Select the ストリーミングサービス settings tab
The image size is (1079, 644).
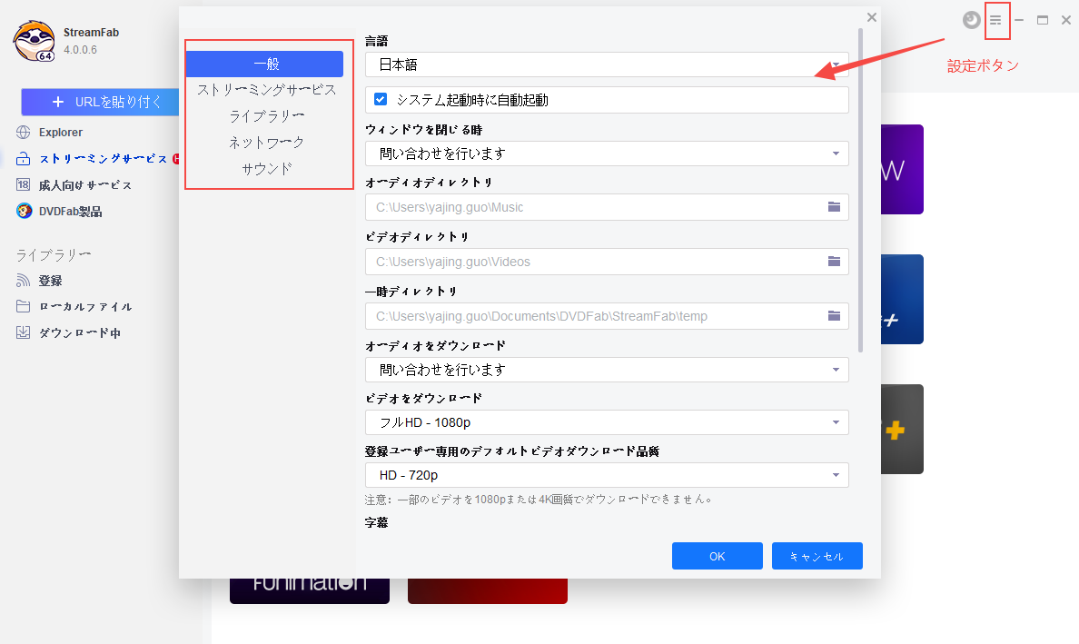pyautogui.click(x=266, y=90)
